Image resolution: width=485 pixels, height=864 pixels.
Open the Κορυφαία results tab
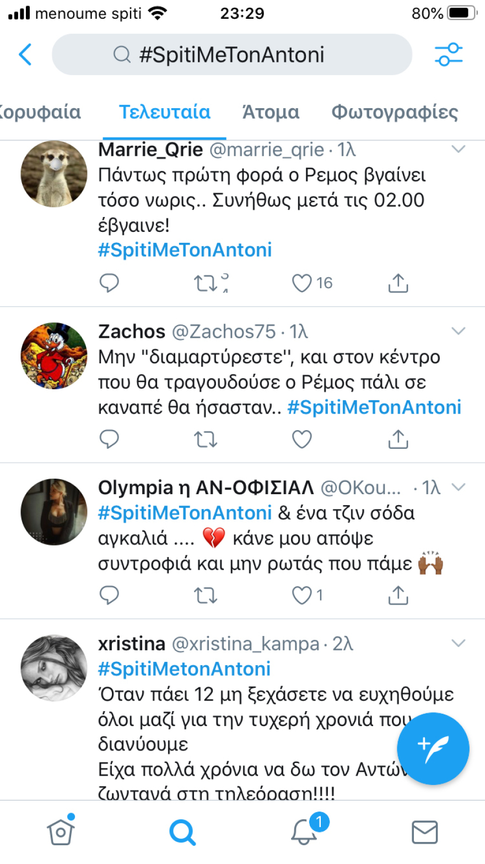(41, 112)
